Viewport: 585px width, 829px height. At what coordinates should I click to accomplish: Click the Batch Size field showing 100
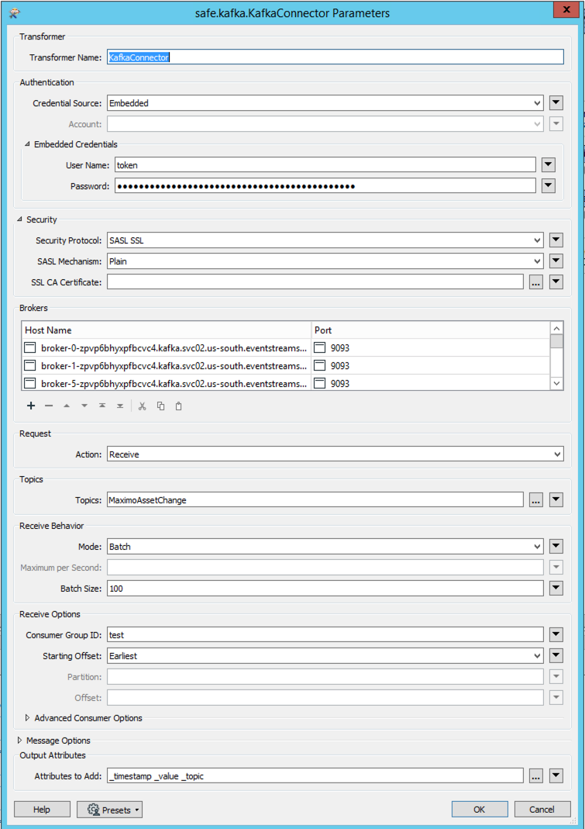(x=325, y=589)
